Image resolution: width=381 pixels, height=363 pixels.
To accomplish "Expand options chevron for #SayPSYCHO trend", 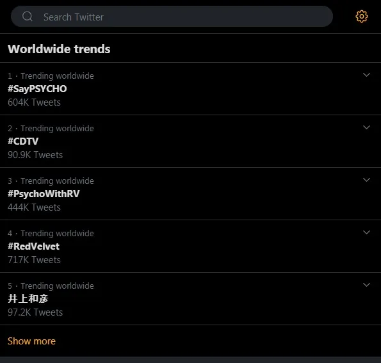I will pos(366,75).
